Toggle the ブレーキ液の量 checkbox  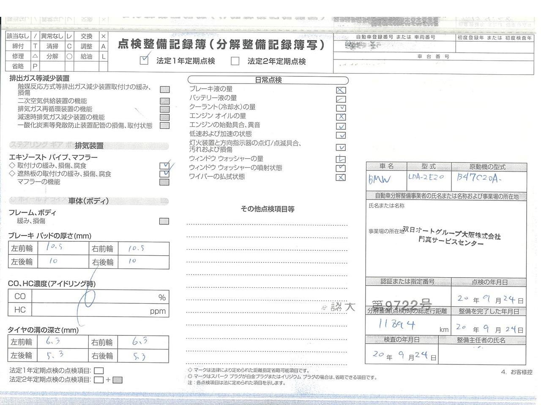click(x=341, y=90)
